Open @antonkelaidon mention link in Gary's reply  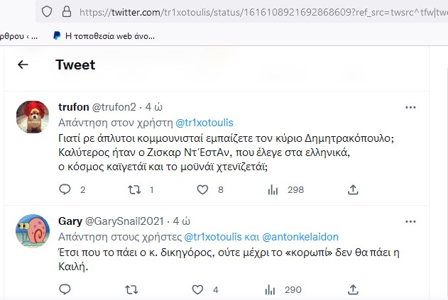pyautogui.click(x=300, y=237)
